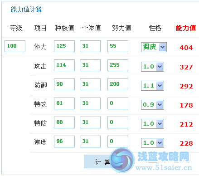
Task: Focus the 特防 努力值 field
Action: [118, 122]
